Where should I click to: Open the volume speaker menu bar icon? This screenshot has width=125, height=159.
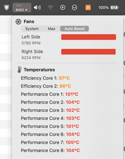(37, 8)
